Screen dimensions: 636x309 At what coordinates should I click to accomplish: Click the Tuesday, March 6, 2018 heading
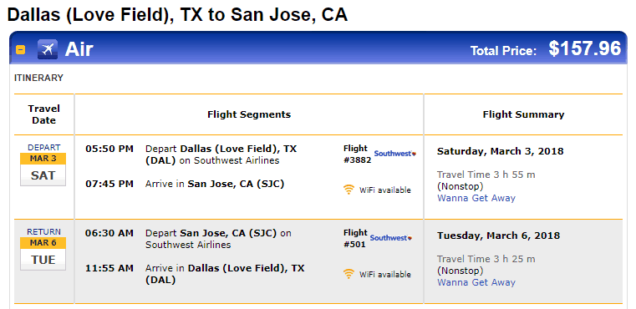(x=498, y=236)
